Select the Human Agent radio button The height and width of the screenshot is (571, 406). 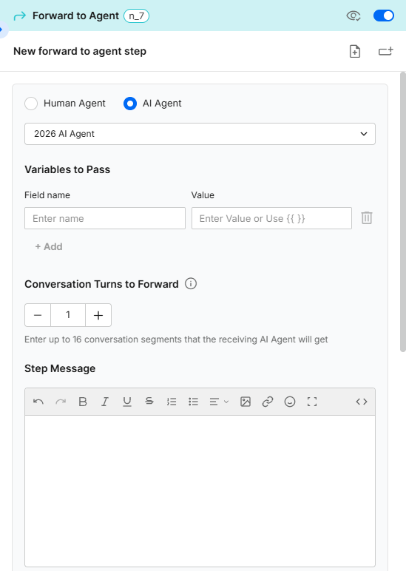(x=31, y=104)
